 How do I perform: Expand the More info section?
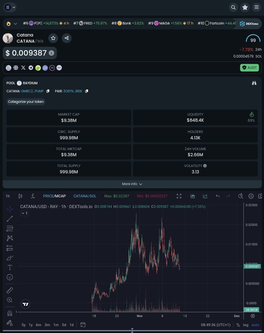click(132, 184)
